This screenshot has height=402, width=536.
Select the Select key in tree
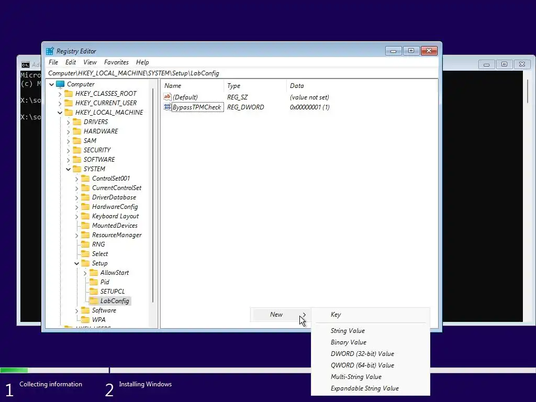[100, 254]
